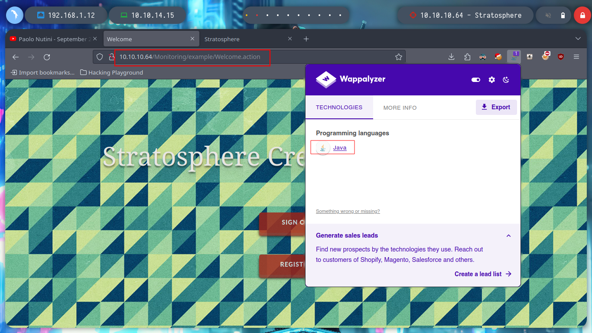Switch to the MORE INFO tab
The height and width of the screenshot is (333, 592).
pyautogui.click(x=400, y=108)
